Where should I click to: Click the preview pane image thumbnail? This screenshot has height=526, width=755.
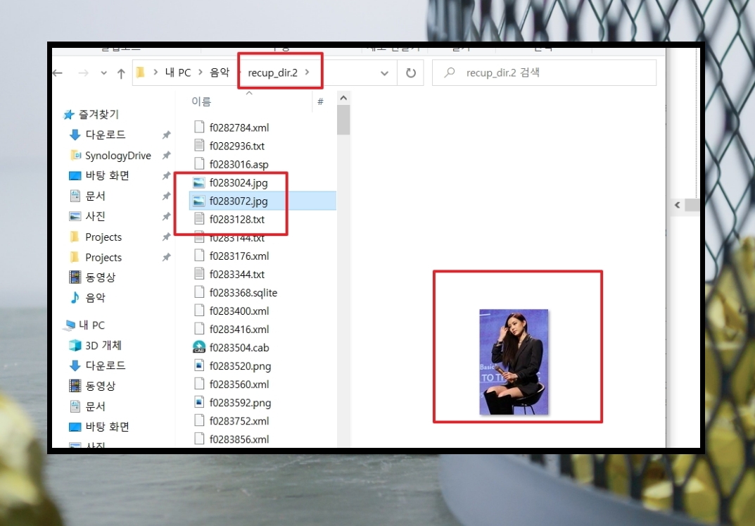tap(514, 362)
